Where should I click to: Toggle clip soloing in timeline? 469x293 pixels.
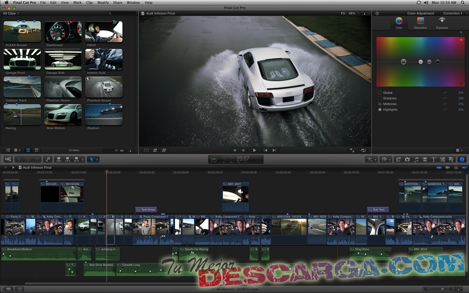(456, 168)
